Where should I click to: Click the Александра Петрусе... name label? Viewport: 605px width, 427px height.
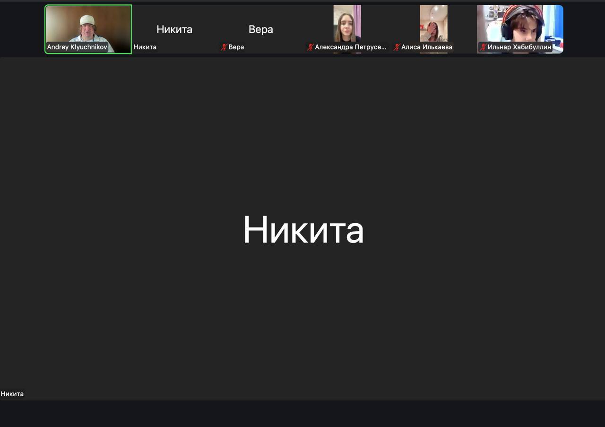point(350,47)
